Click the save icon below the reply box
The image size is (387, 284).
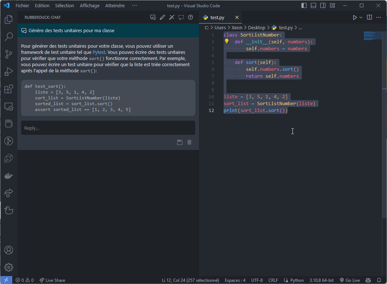pos(180,142)
